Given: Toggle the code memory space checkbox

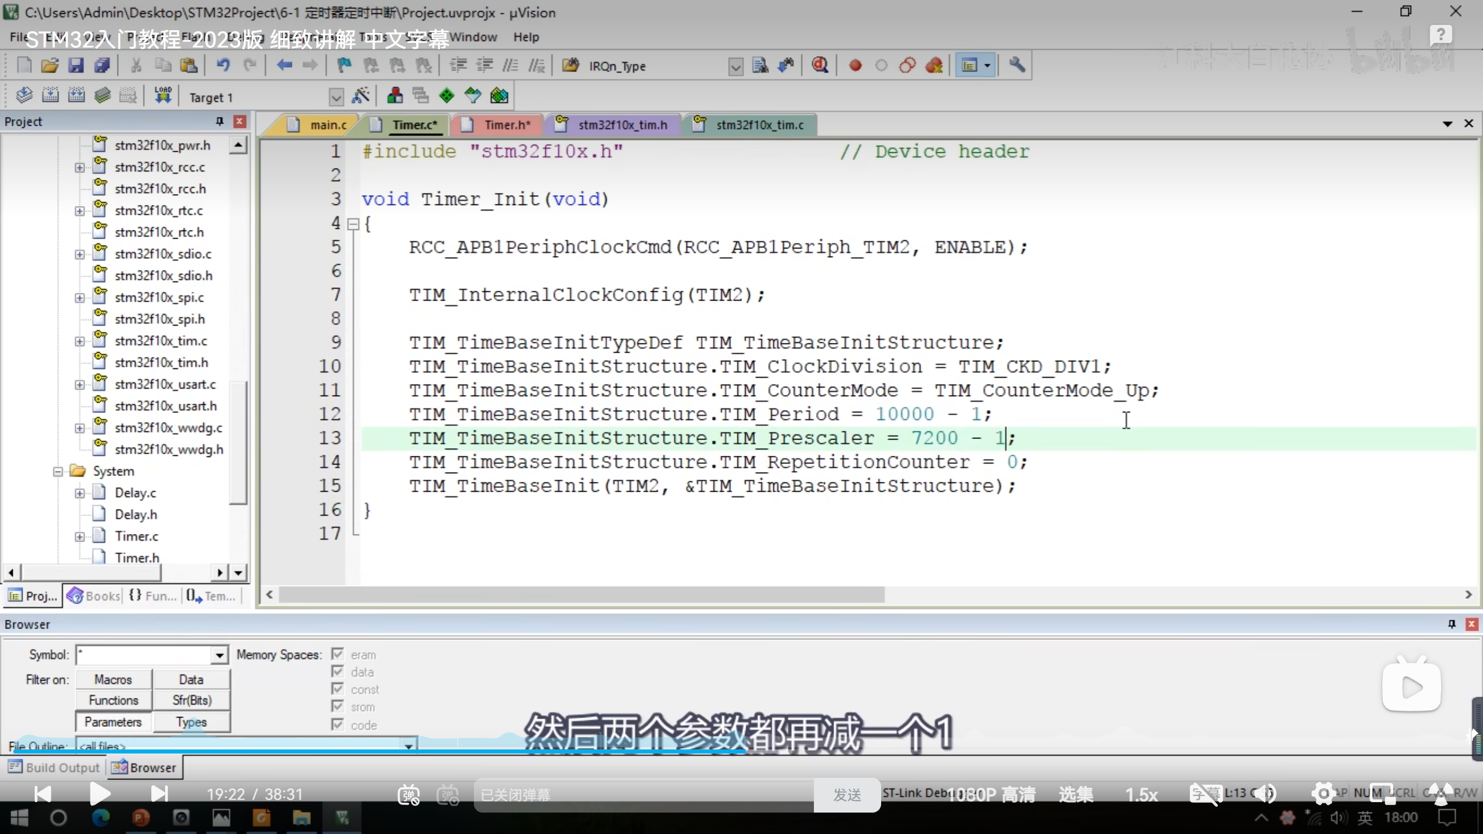Looking at the screenshot, I should [338, 724].
